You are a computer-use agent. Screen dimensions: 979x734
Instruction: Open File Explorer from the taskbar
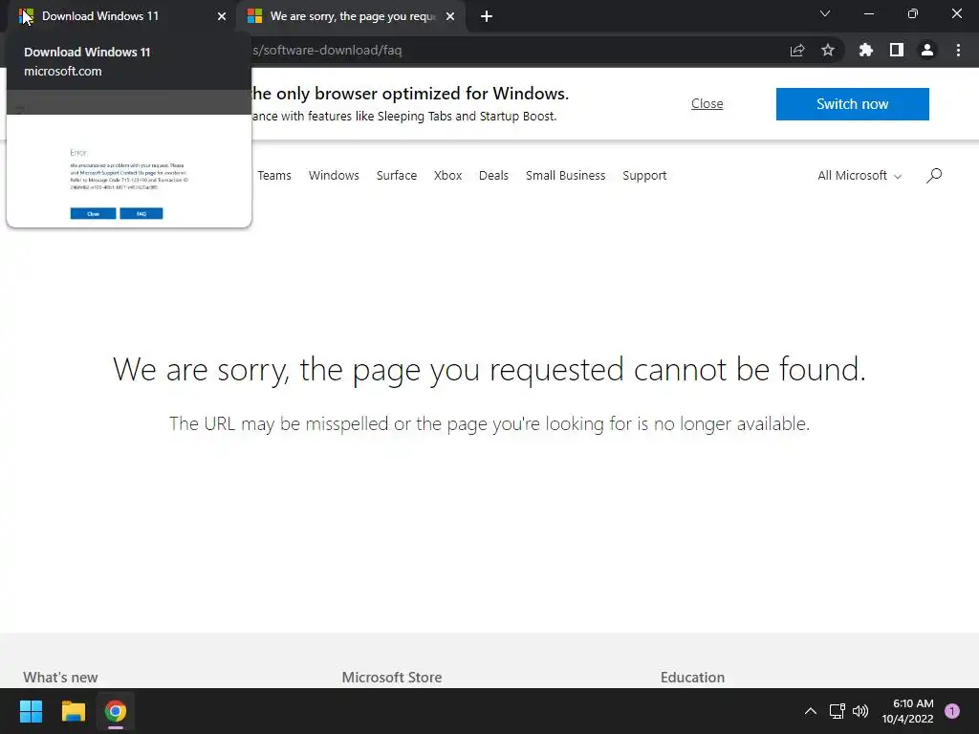pos(73,711)
